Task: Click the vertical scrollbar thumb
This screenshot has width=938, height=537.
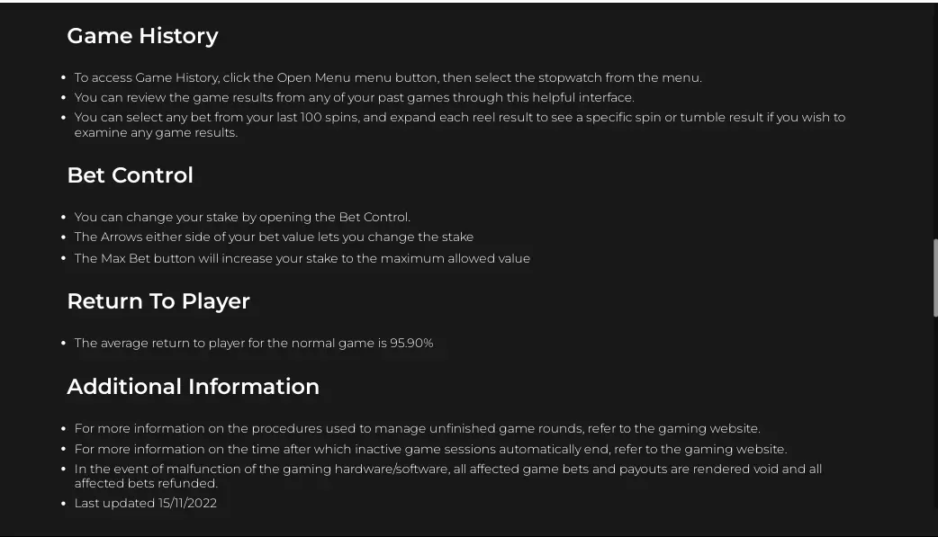Action: [935, 278]
